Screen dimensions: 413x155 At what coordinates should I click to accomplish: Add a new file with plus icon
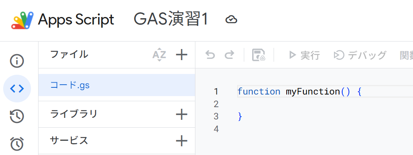181,55
